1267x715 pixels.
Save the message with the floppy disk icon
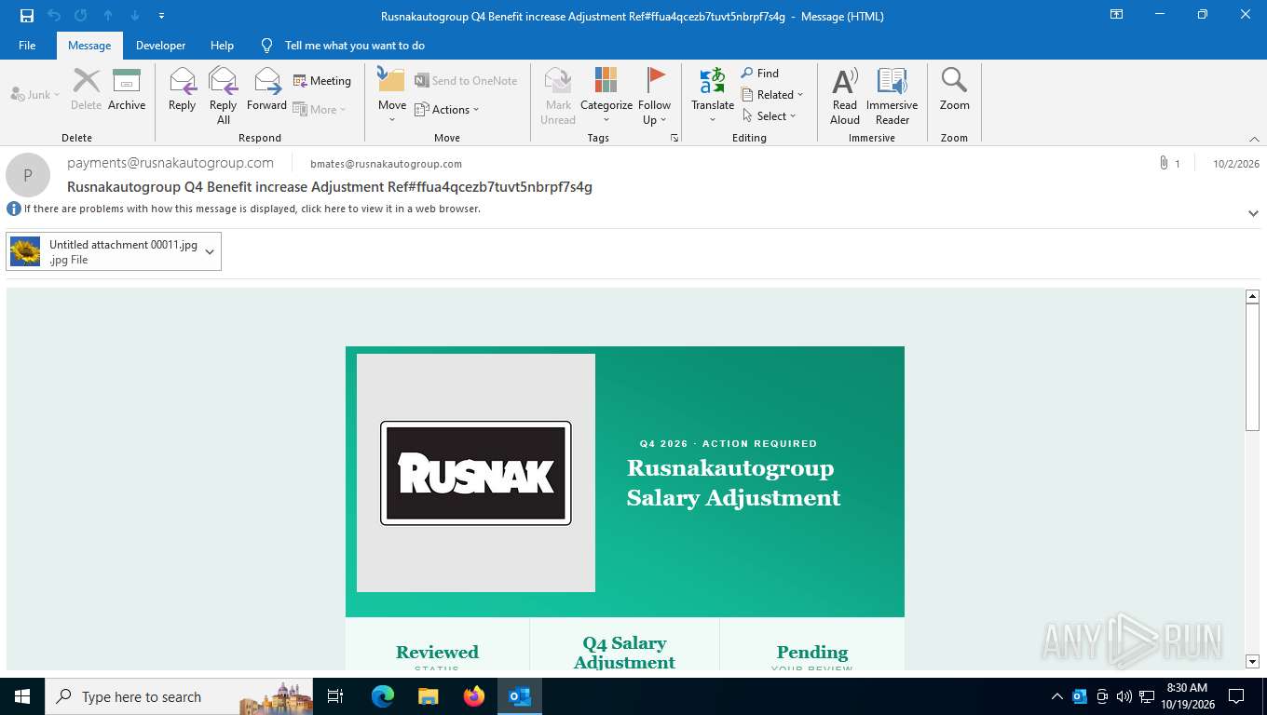[x=27, y=16]
